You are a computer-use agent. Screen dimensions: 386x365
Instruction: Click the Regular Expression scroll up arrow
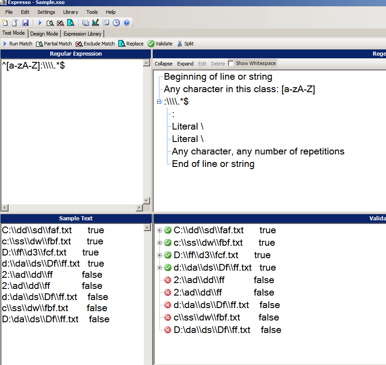146,63
